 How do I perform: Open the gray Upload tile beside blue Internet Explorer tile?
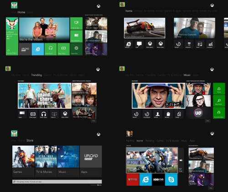click(25, 49)
